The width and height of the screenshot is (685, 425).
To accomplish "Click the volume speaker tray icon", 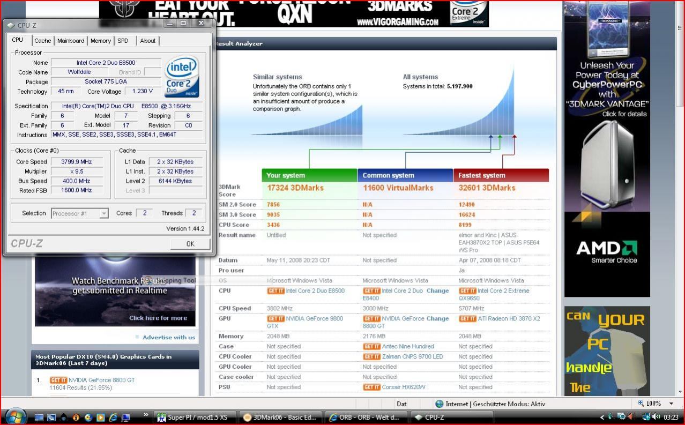I will (x=657, y=417).
